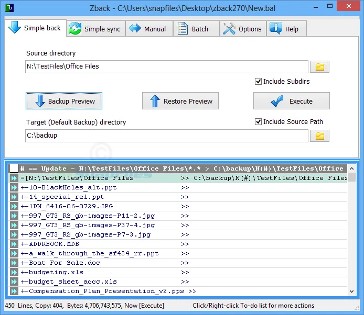Click the scroll up arrow in the to-do list
Viewport: 364px width, 315px height.
[351, 168]
